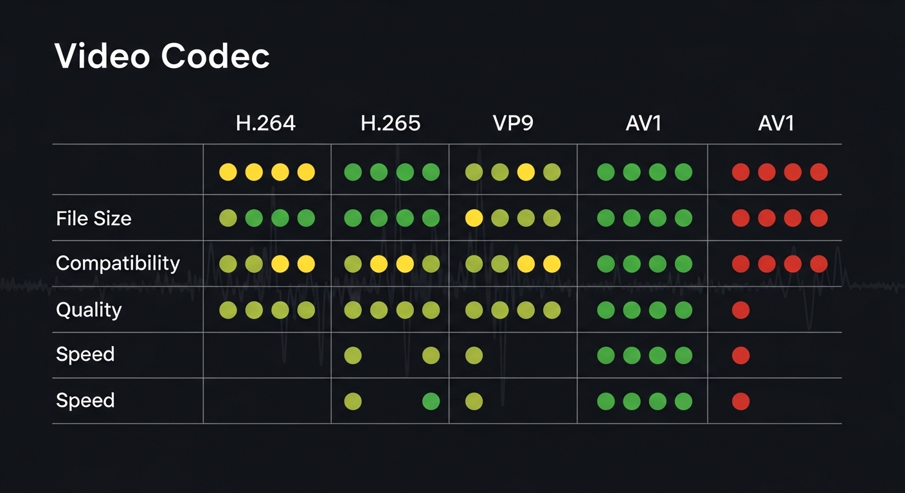This screenshot has width=905, height=493.
Task: Click the Compatibility row label
Action: click(x=118, y=263)
